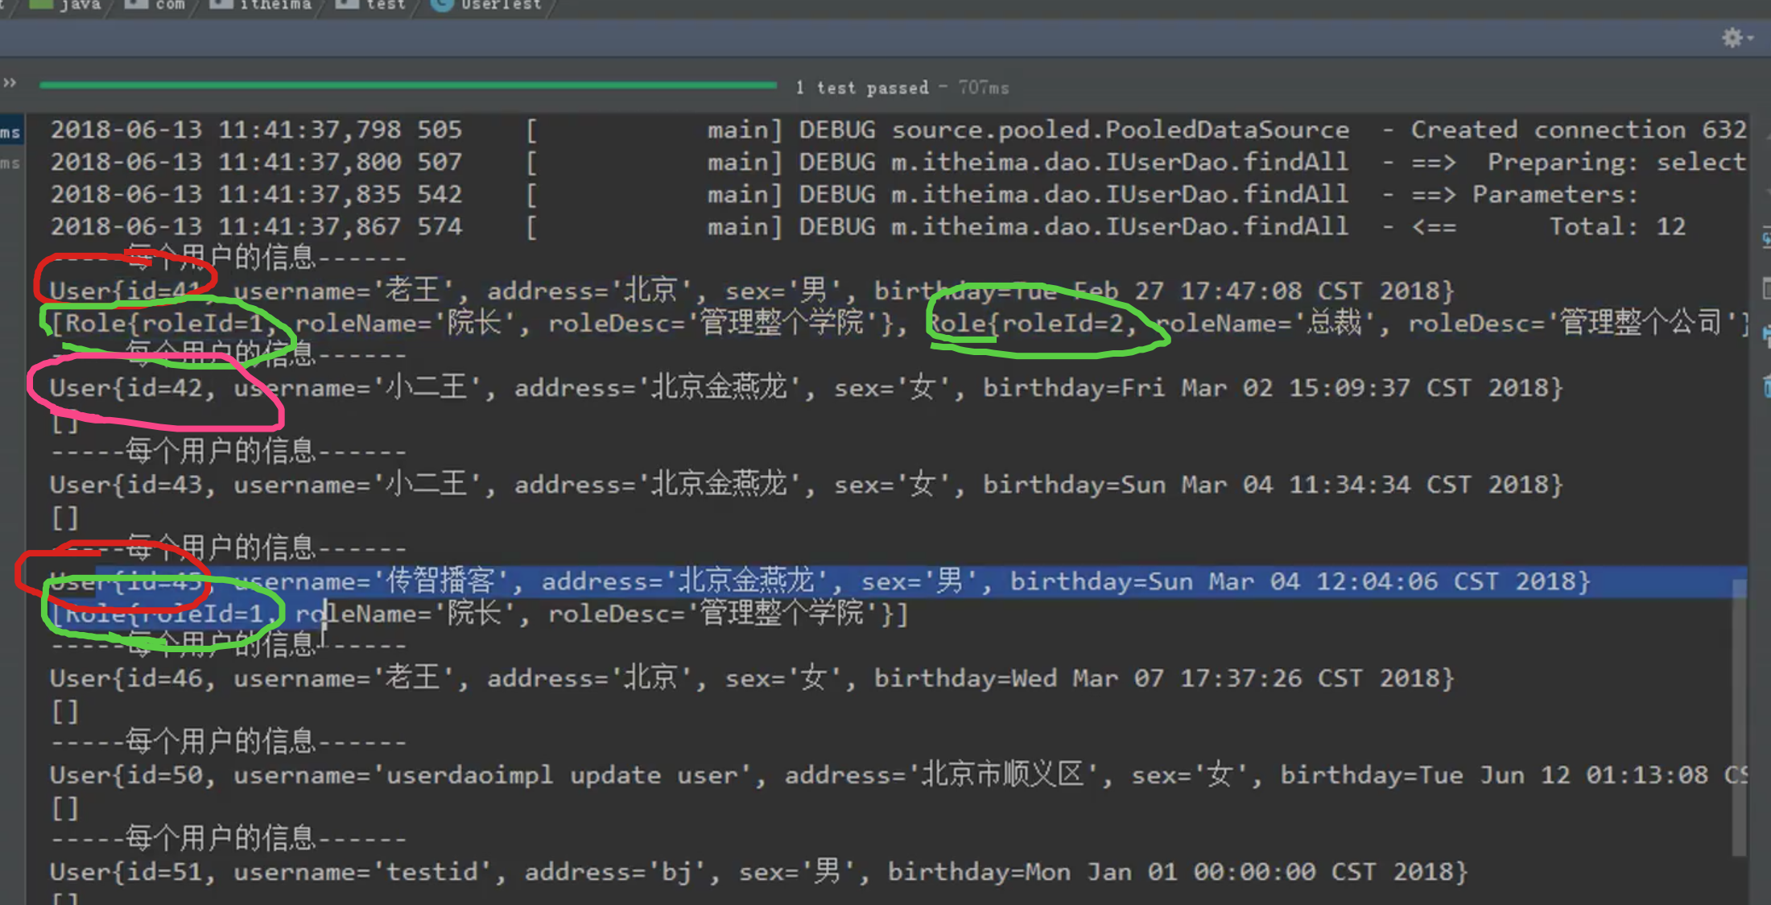The height and width of the screenshot is (905, 1771).
Task: Click the green test progress bar
Action: 407,84
